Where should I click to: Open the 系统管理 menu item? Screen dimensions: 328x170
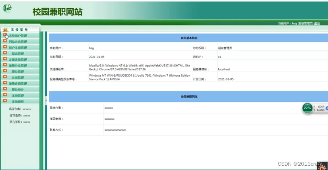click(x=18, y=96)
